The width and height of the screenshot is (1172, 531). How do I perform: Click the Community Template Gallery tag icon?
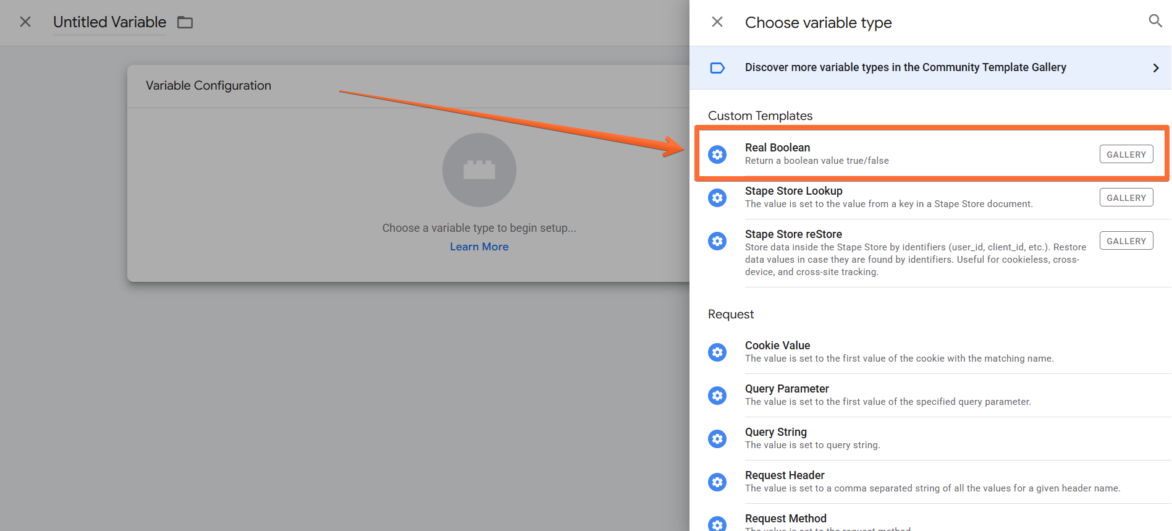[x=717, y=68]
